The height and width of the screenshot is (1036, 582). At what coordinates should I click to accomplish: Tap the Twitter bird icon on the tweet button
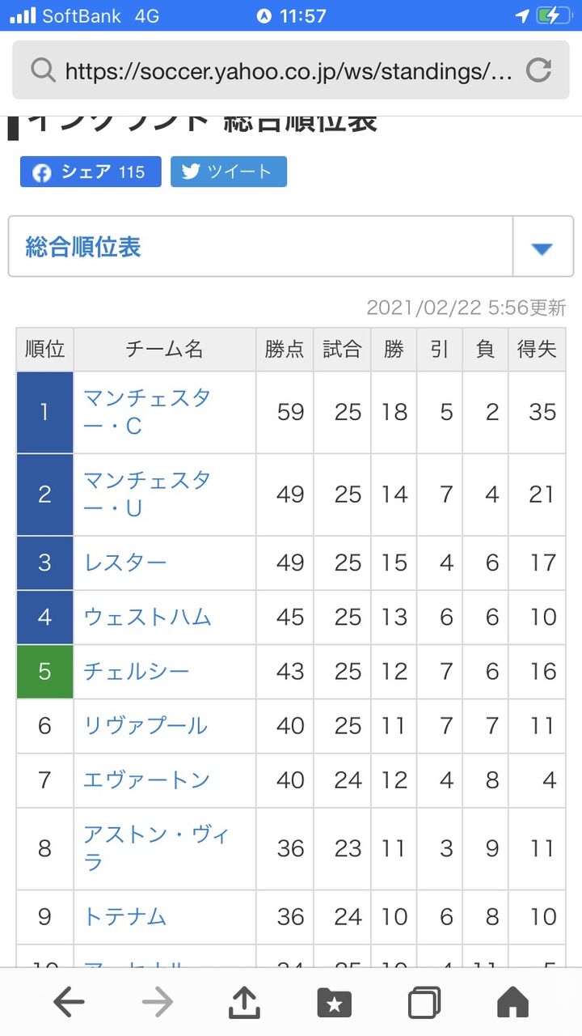tap(192, 172)
